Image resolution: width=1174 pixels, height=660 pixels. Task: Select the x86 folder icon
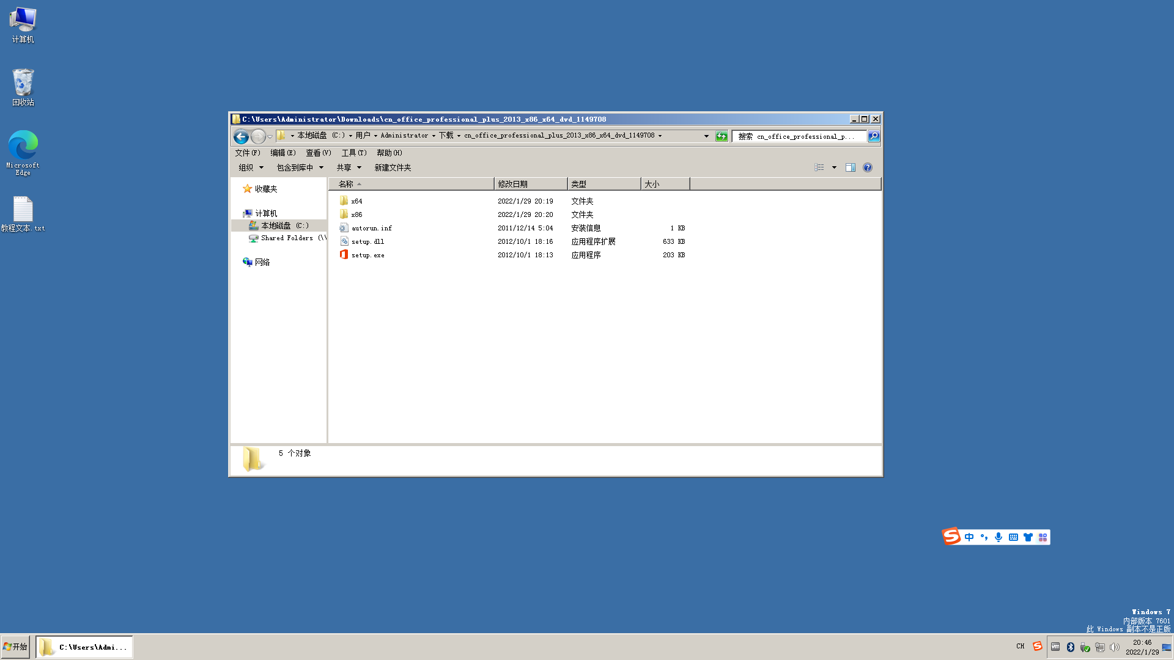point(344,215)
